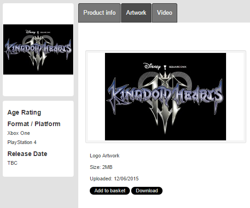Click the Format / Platform heading
Viewport: 250px width, 208px height.
click(x=34, y=124)
